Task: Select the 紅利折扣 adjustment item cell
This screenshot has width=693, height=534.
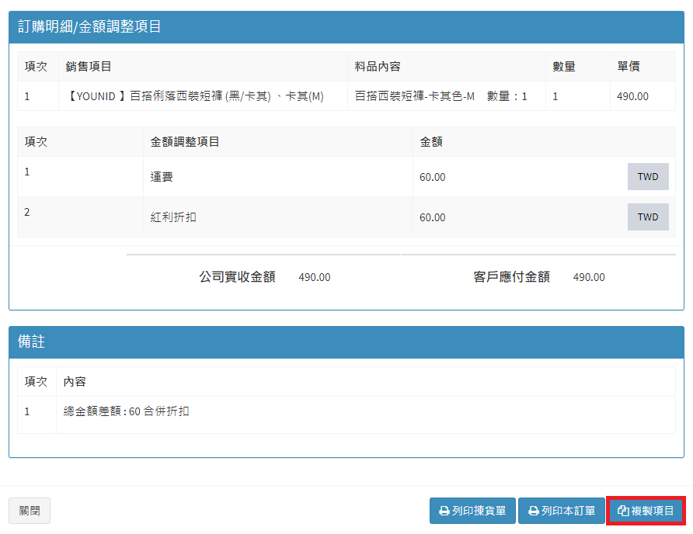Action: 173,217
